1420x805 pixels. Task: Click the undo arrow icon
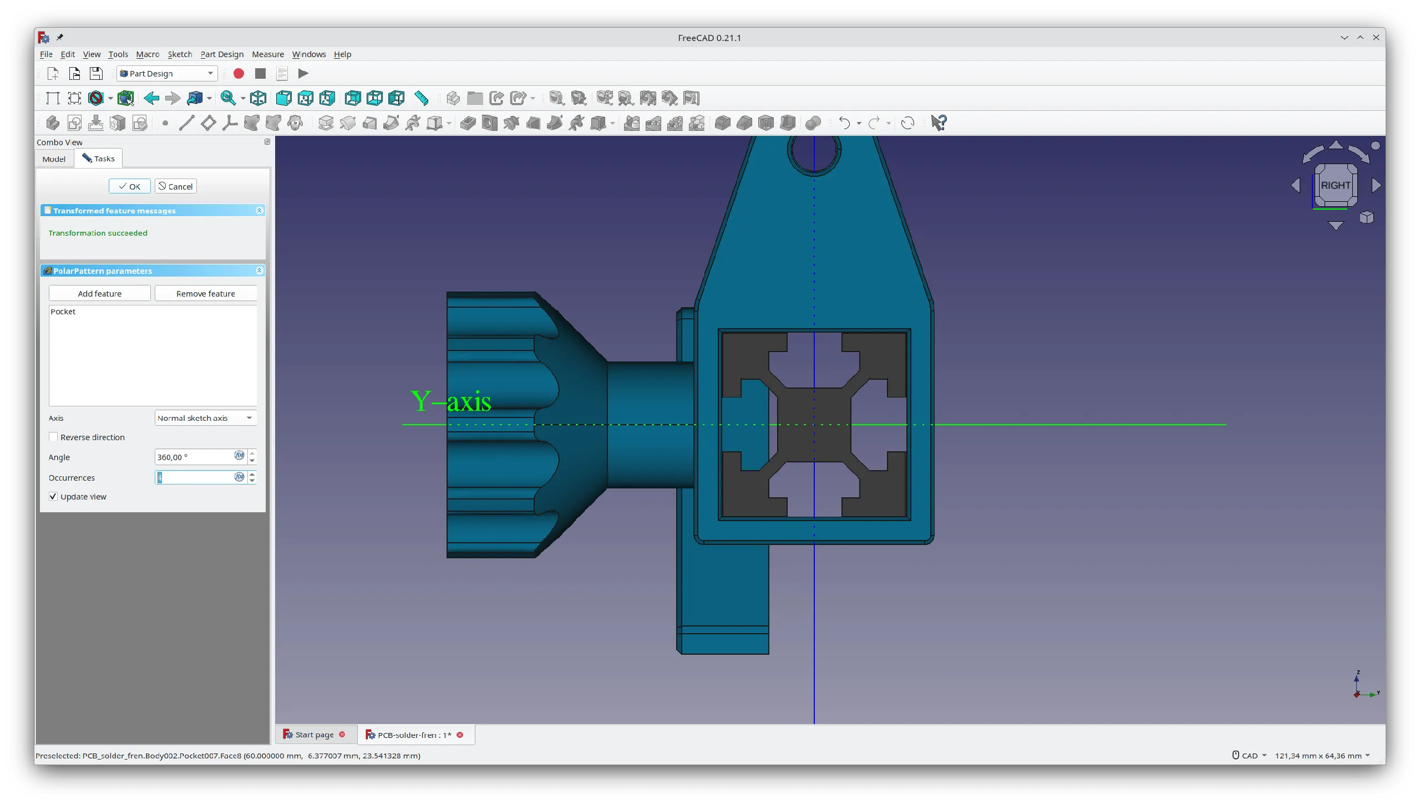844,123
